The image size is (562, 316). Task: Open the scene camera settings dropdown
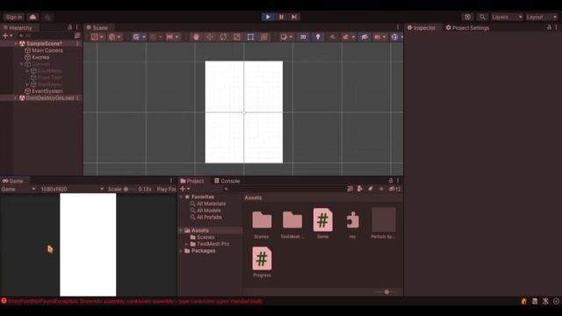pos(380,37)
